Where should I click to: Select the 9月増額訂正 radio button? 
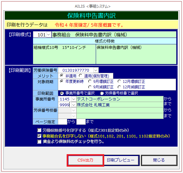tap(90, 81)
